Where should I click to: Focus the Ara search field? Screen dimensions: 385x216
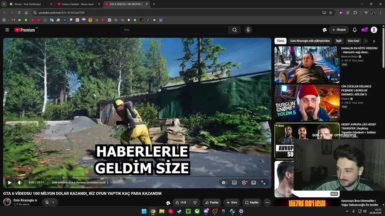[x=175, y=30]
